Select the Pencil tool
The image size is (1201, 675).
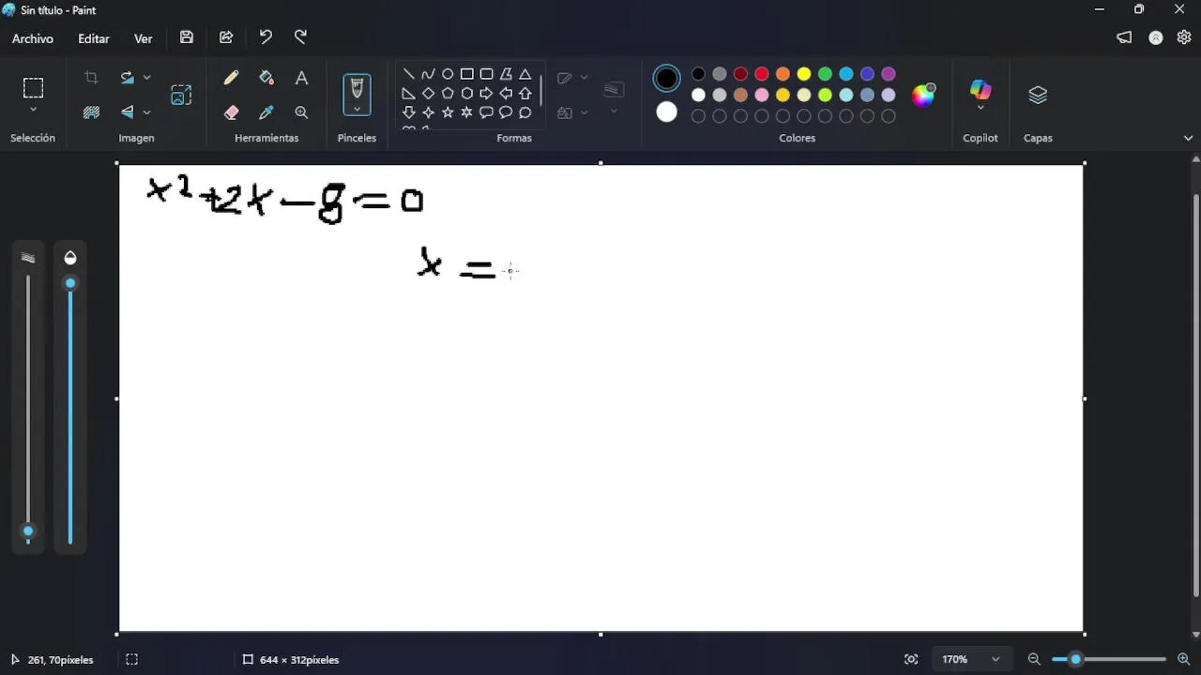point(232,78)
